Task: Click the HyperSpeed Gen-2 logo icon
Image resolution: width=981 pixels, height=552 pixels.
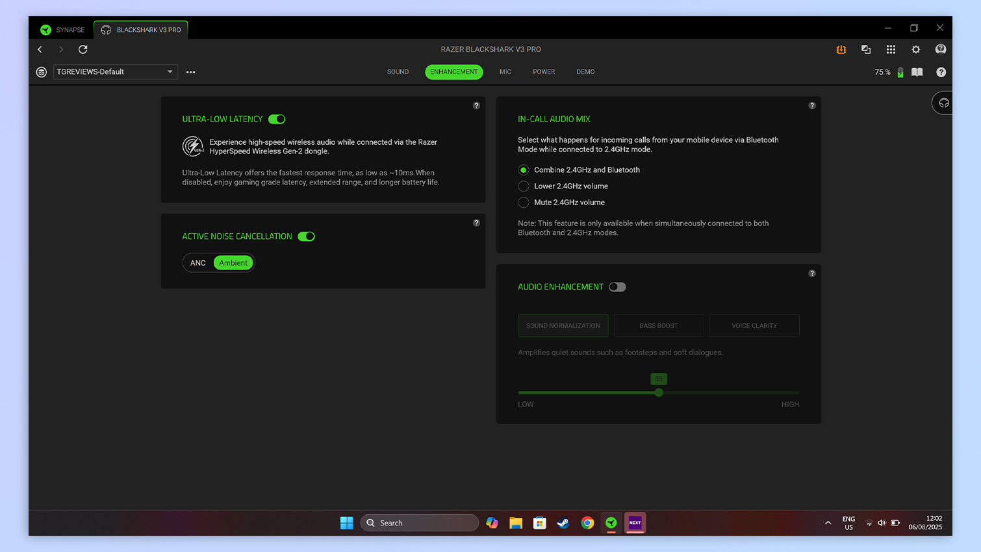Action: [193, 146]
